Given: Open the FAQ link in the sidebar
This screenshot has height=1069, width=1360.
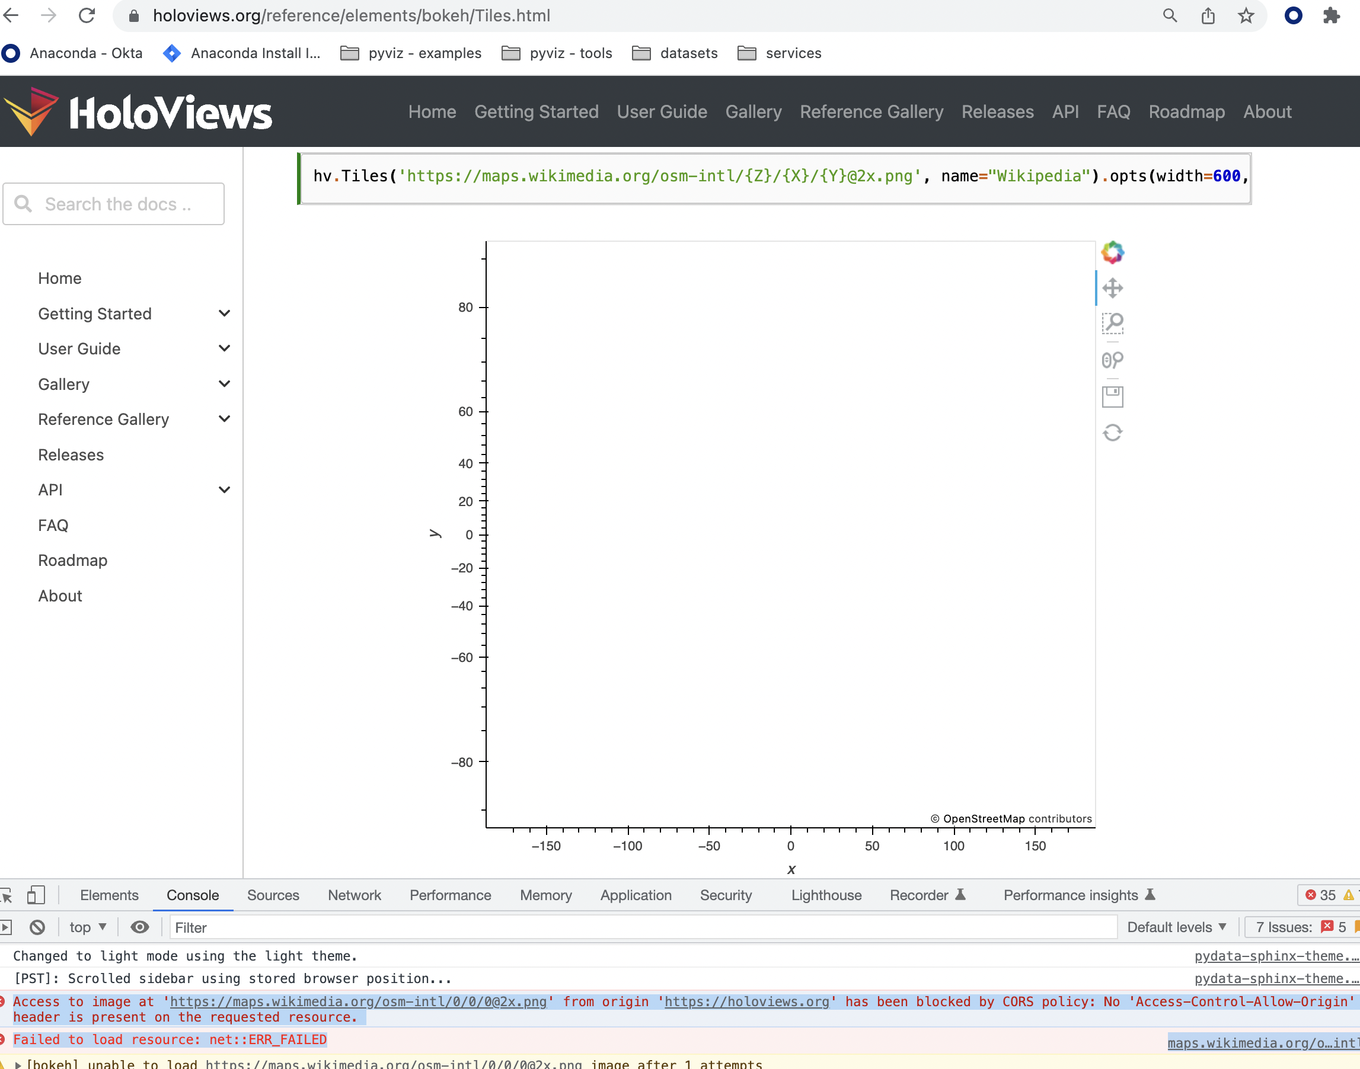Looking at the screenshot, I should (53, 525).
